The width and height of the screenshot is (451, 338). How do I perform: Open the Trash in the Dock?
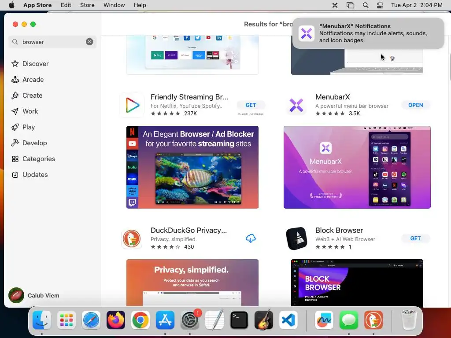(409, 320)
